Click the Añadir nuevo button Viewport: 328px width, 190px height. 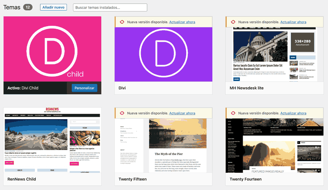click(x=53, y=7)
